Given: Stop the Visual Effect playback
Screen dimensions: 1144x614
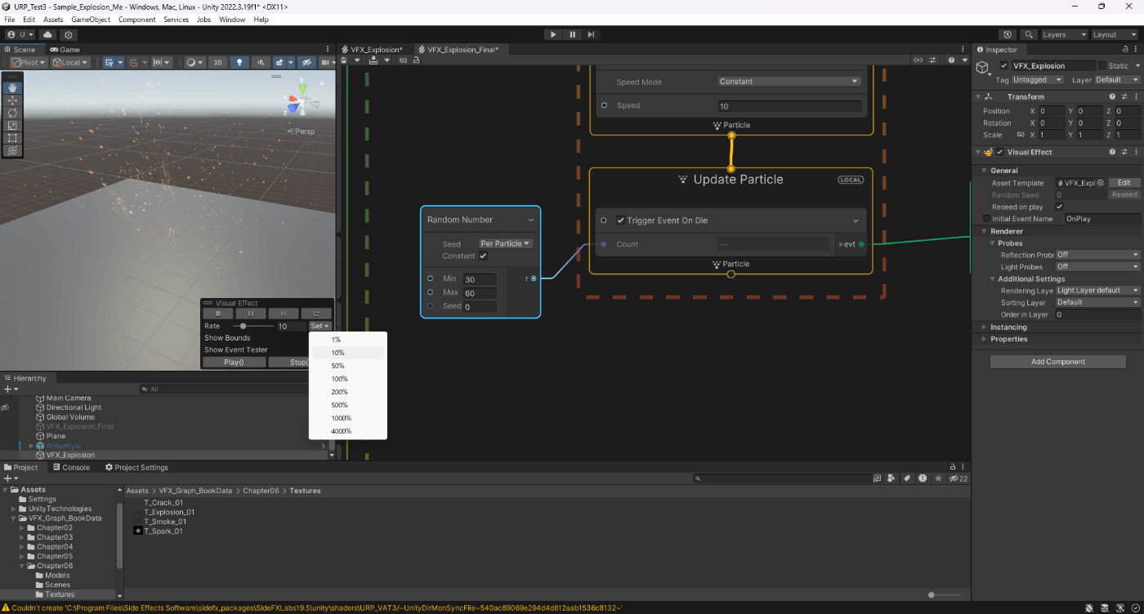Looking at the screenshot, I should click(218, 314).
